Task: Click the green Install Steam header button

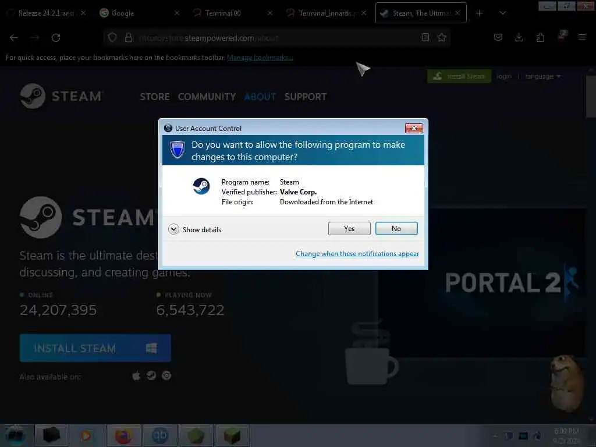Action: (459, 76)
